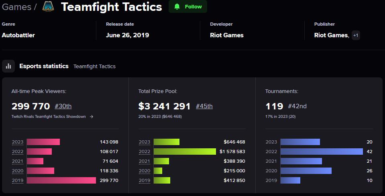385x196 pixels.
Task: Click the pink 2021 peak viewers bar
Action: [x=35, y=161]
